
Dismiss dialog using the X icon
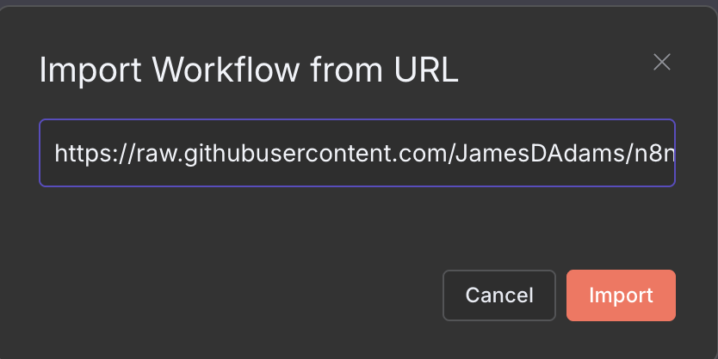662,62
